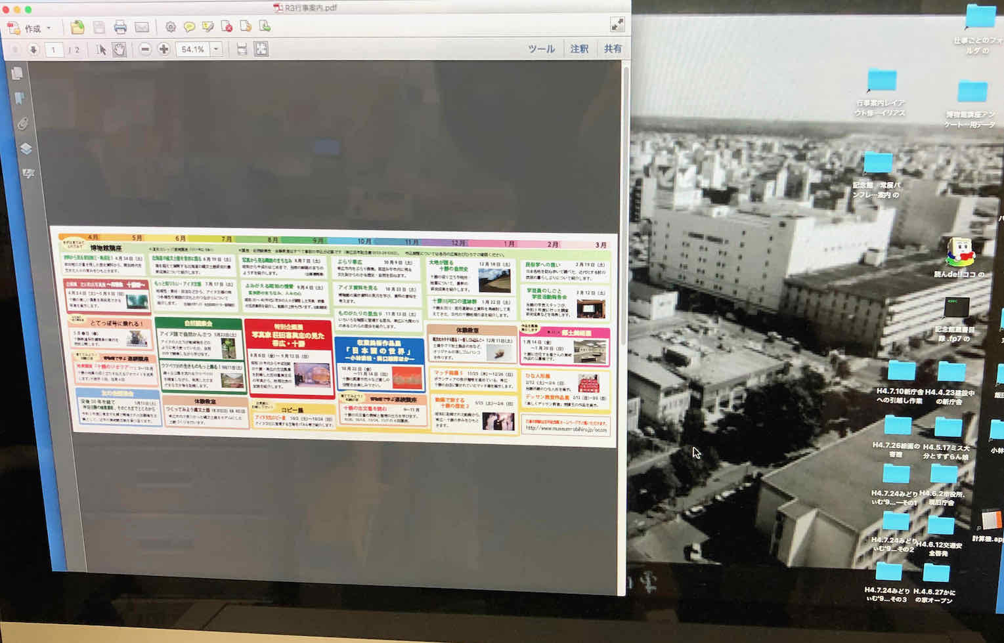Add a sticky note comment icon
This screenshot has width=1004, height=643.
pyautogui.click(x=189, y=27)
